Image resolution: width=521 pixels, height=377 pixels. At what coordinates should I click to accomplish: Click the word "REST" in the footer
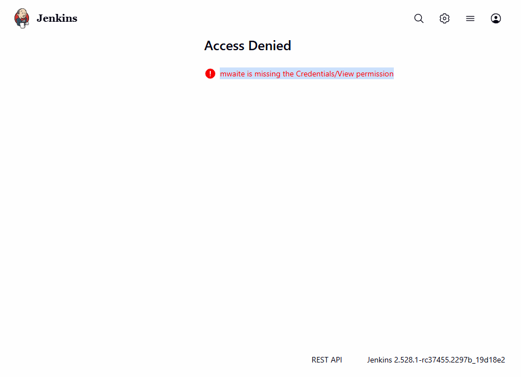(x=320, y=360)
